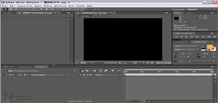This screenshot has height=103, width=218.
Task: Open the Composition menu
Action: point(25,6)
